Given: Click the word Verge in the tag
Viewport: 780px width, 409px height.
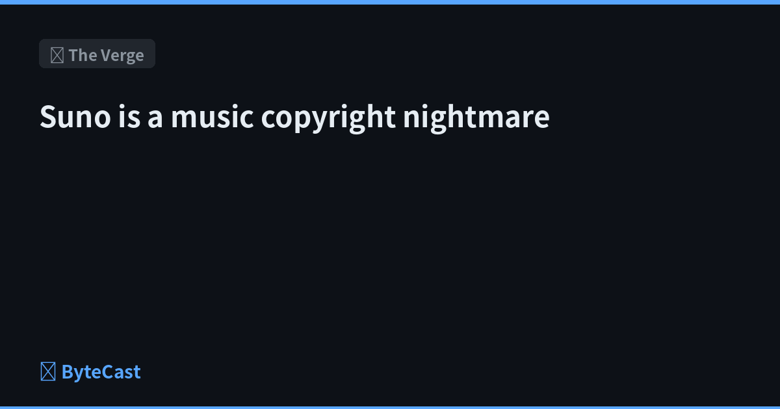Looking at the screenshot, I should (x=121, y=56).
